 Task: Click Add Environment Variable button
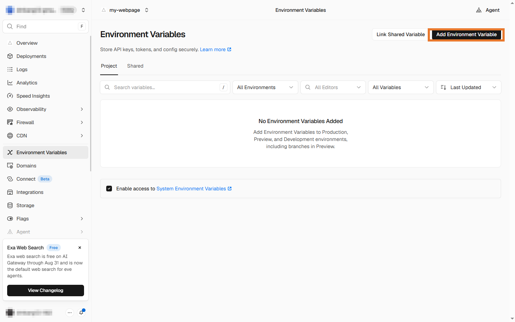[466, 34]
